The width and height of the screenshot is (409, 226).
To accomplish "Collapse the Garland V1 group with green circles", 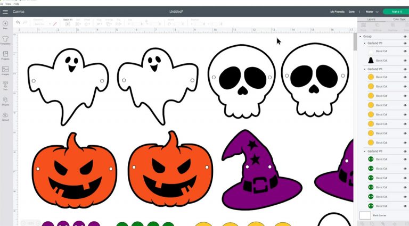I will coord(365,151).
